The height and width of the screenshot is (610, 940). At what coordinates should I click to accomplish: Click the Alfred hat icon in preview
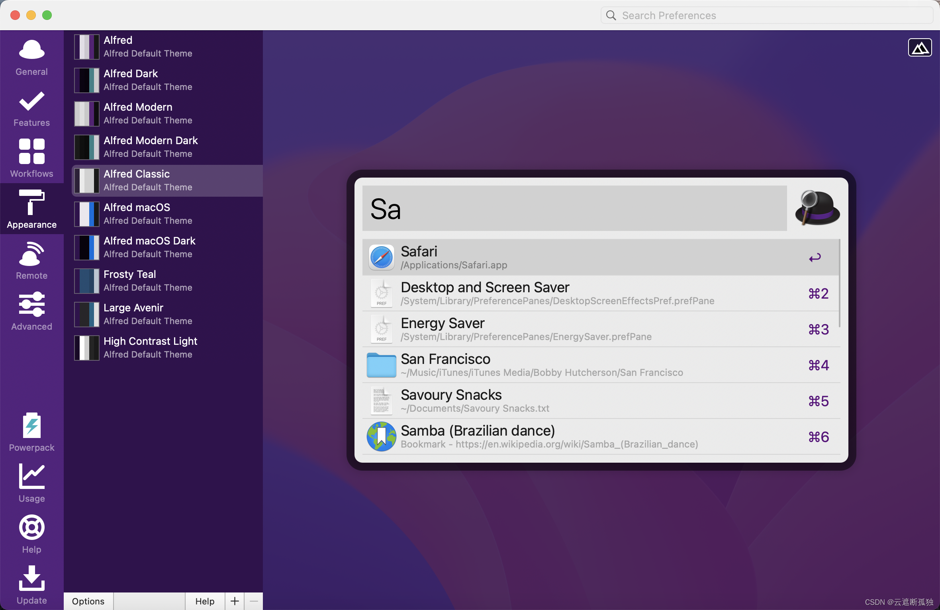point(817,208)
